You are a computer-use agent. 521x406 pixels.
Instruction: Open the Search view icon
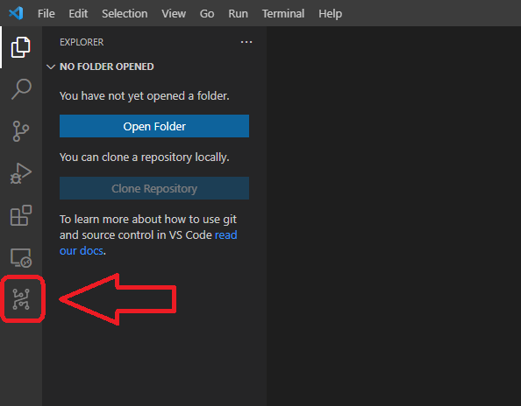click(21, 89)
